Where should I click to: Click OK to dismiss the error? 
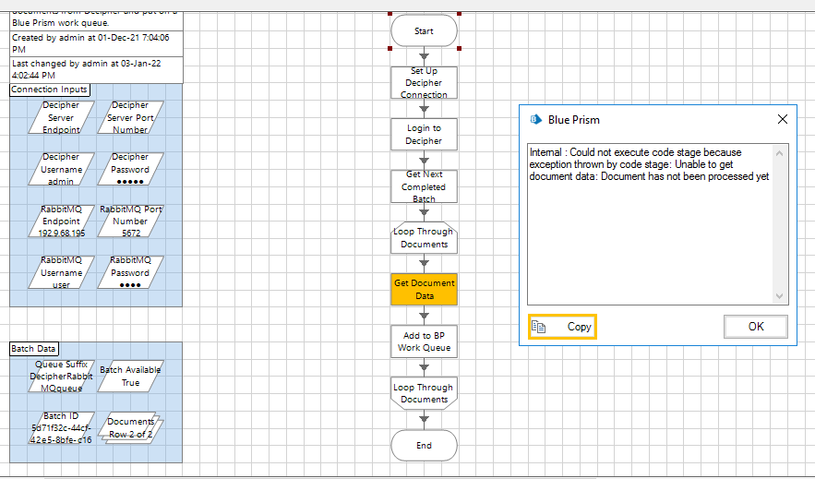[x=755, y=327]
